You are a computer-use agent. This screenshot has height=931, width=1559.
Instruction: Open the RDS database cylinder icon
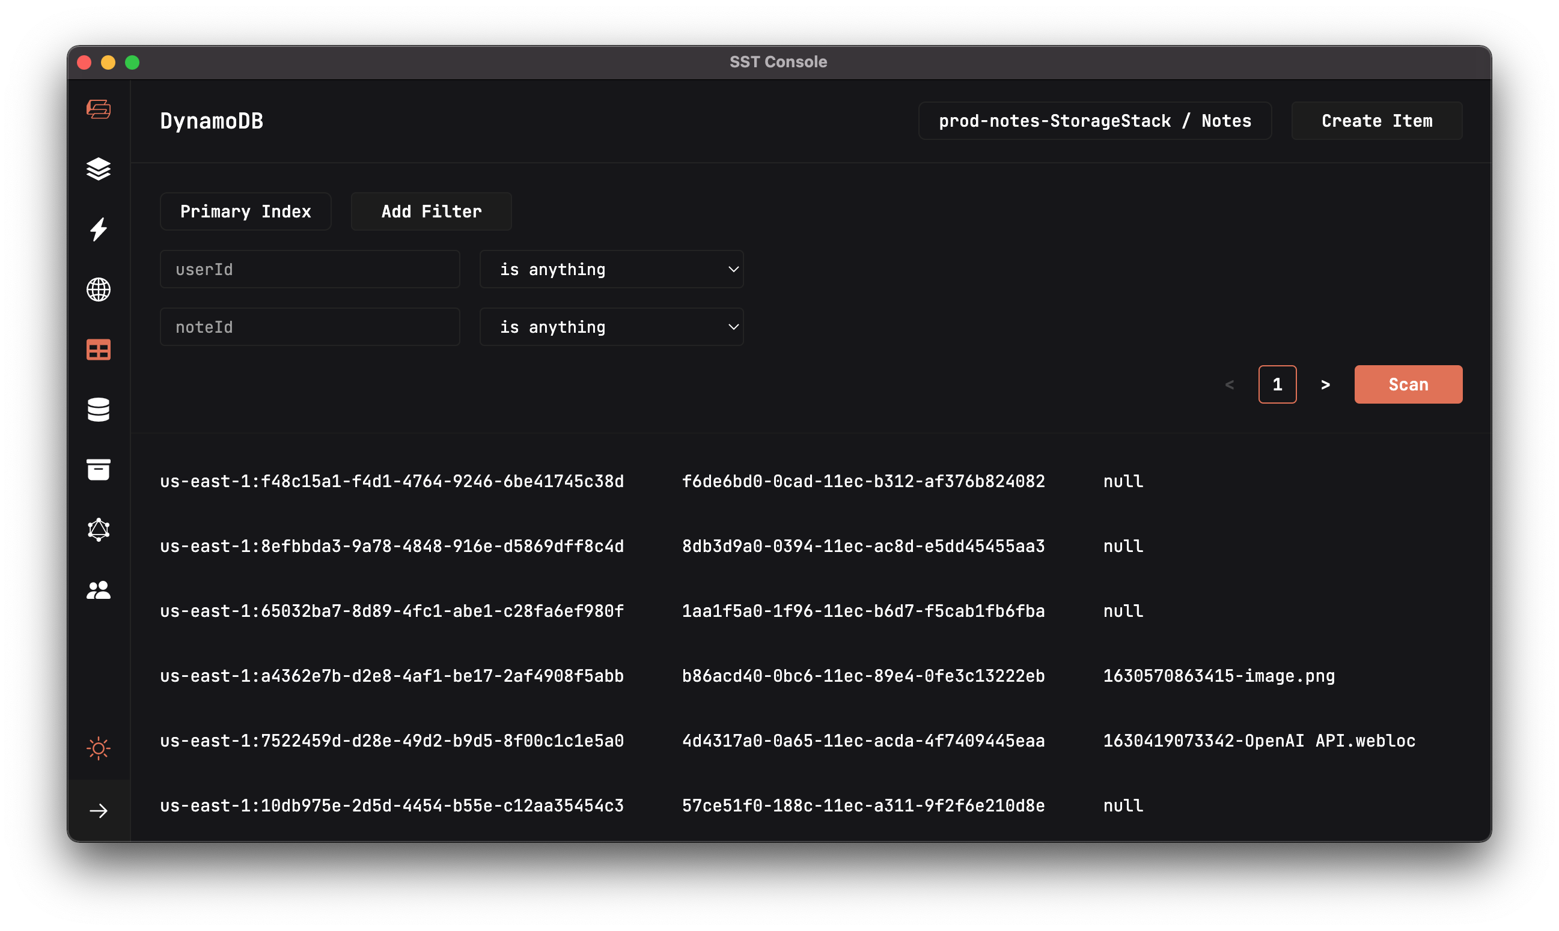[99, 410]
